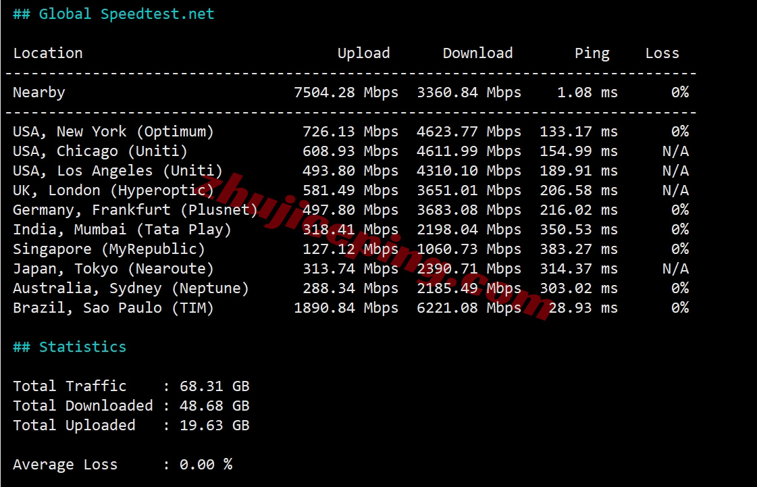The width and height of the screenshot is (757, 487).
Task: Select the USA, Chicago (Uniti) entry
Action: click(x=100, y=151)
